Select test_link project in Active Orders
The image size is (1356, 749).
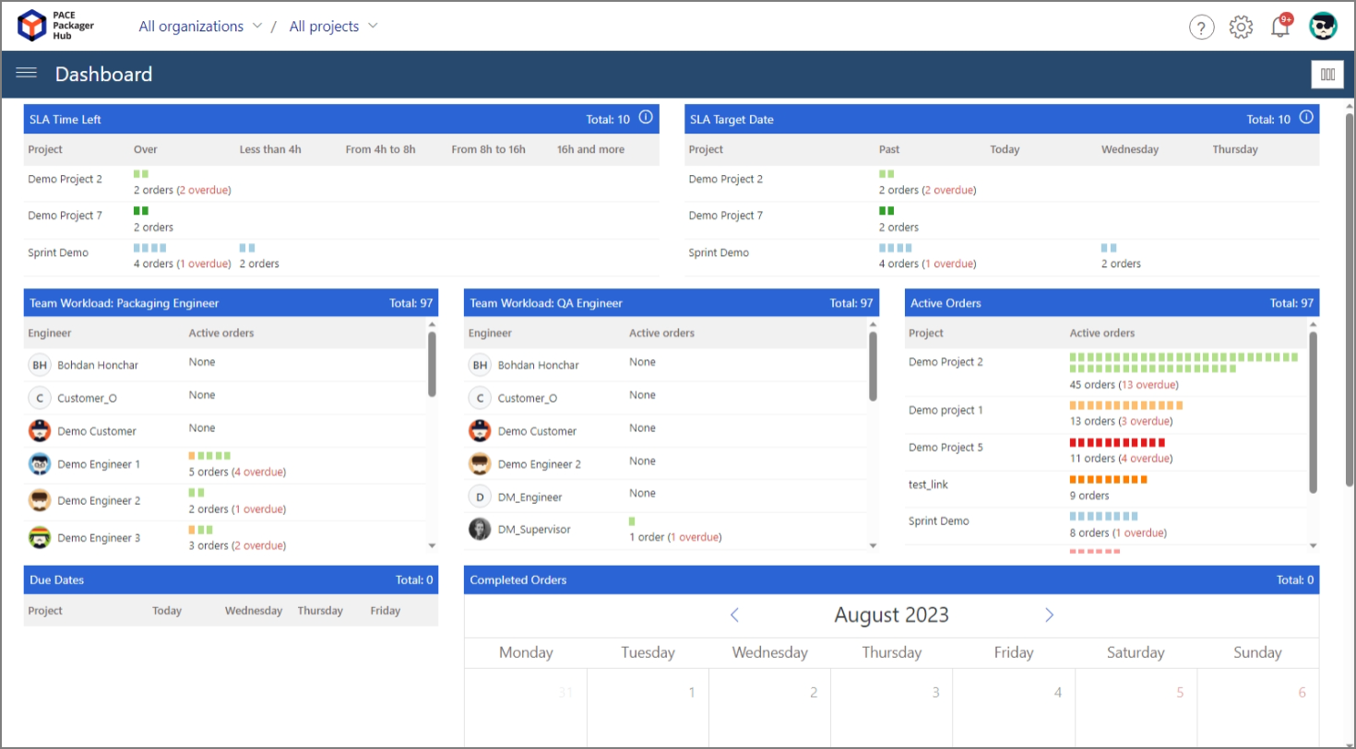click(x=928, y=485)
